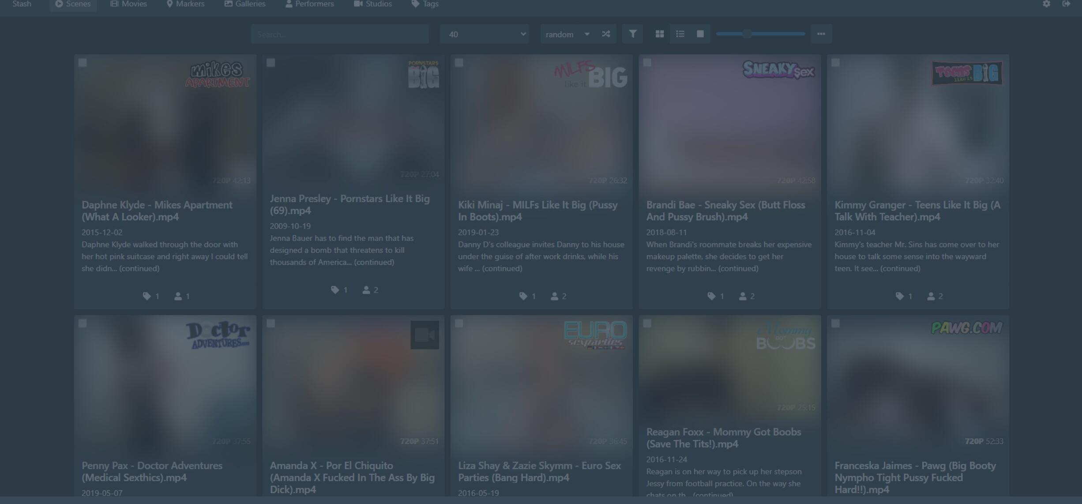Click the PAWG.COM studio logo
This screenshot has width=1082, height=504.
click(x=966, y=328)
